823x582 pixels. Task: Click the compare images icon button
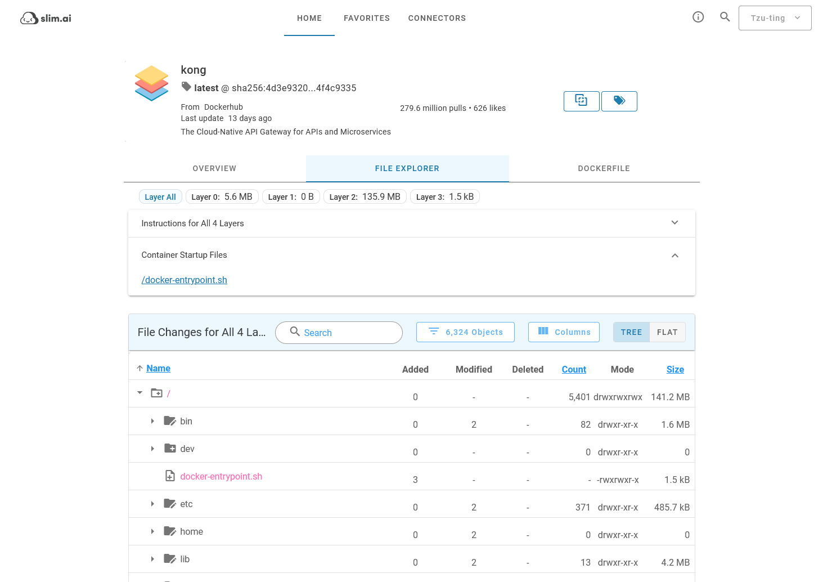tap(581, 101)
